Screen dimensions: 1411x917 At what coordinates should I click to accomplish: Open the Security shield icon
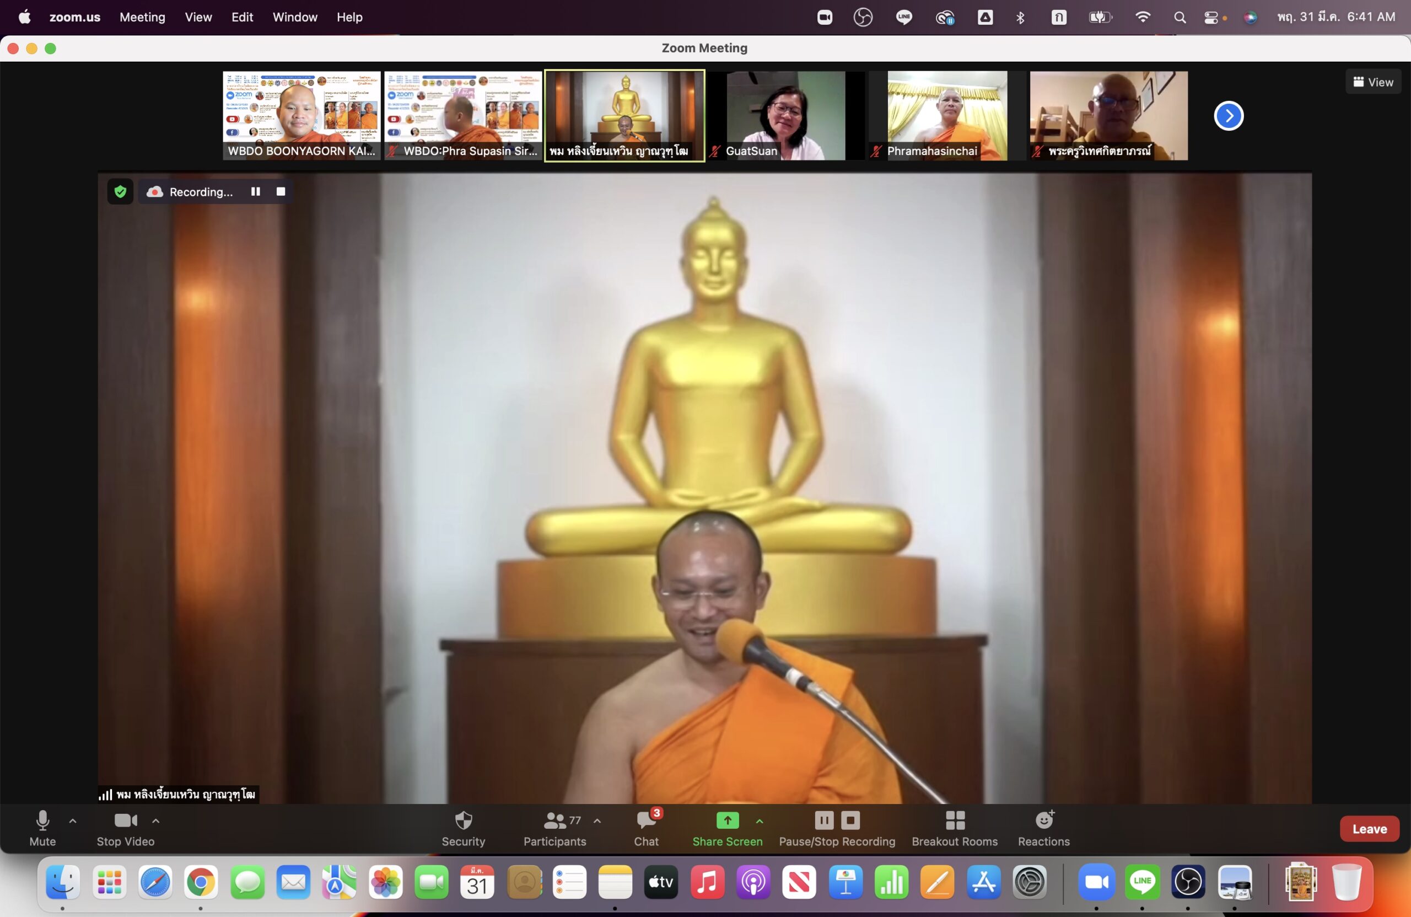(x=463, y=821)
